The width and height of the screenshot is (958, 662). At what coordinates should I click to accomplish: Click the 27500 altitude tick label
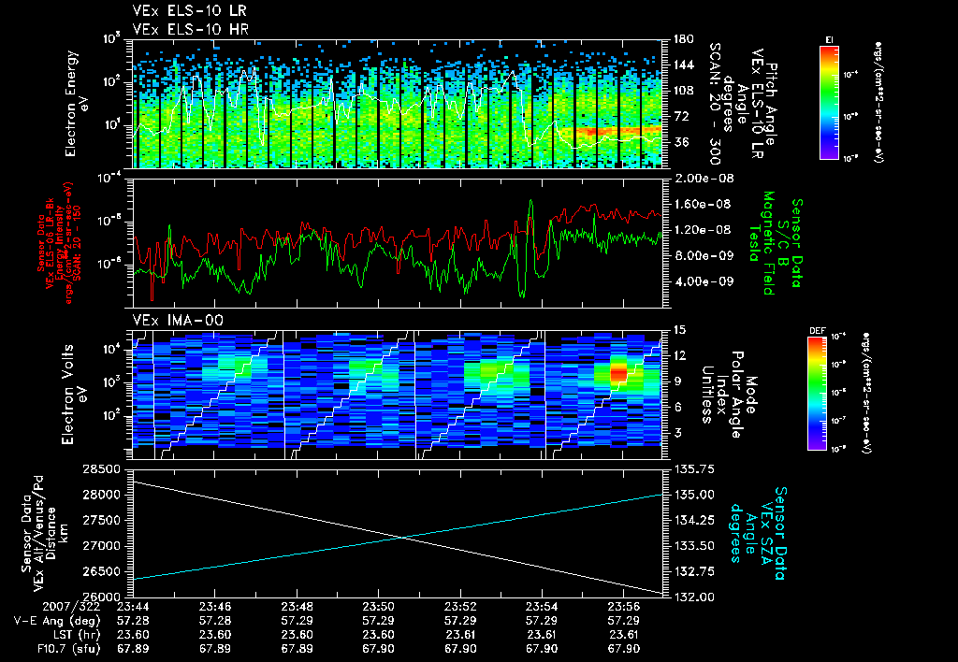[x=101, y=520]
